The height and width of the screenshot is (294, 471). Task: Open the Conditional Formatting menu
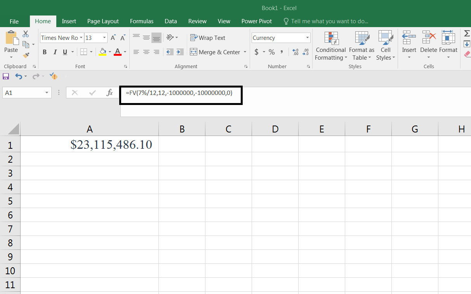(331, 46)
